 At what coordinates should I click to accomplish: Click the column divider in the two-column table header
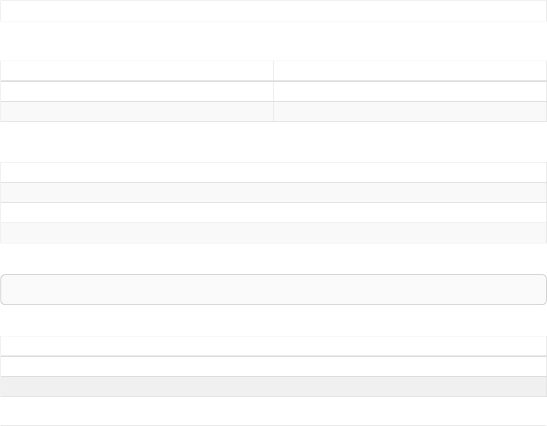click(273, 71)
